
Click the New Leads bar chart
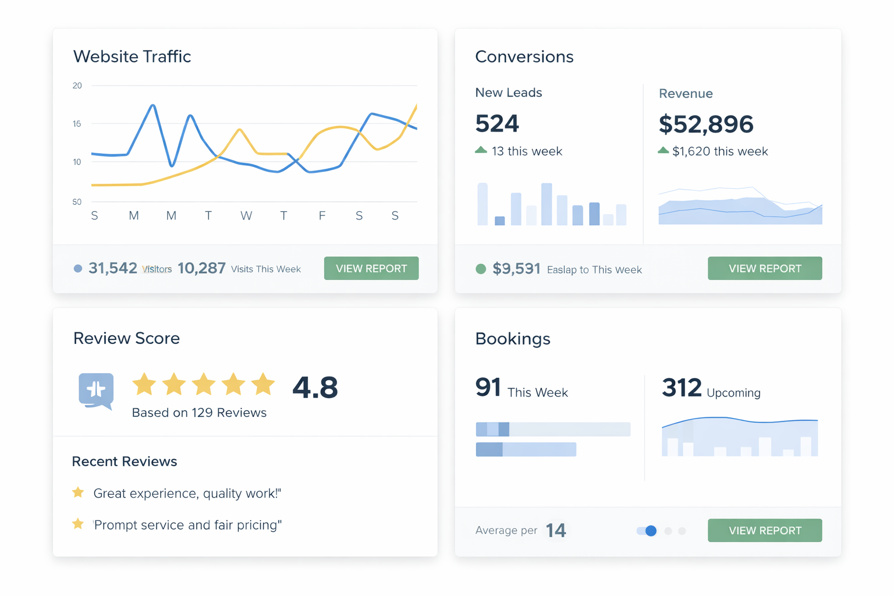click(552, 204)
